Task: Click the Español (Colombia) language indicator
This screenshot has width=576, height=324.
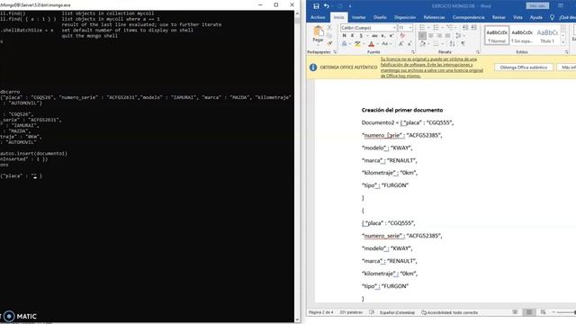Action: click(397, 312)
